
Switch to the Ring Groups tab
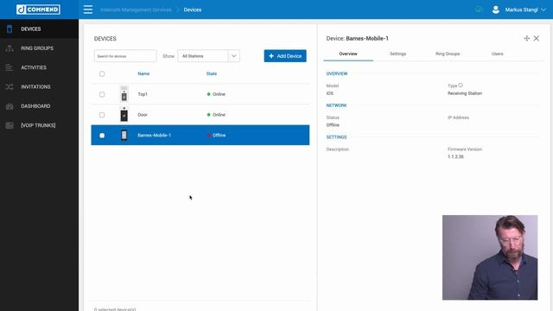448,54
